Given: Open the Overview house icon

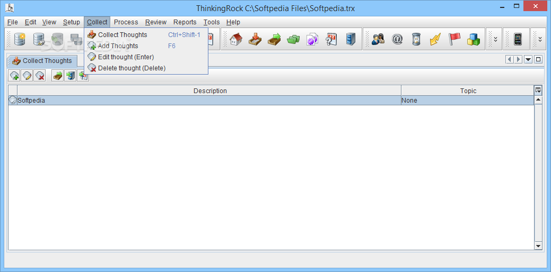Looking at the screenshot, I should tap(236, 39).
